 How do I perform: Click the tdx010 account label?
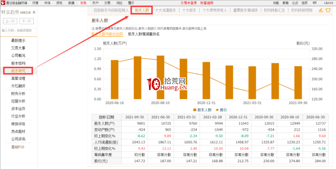point(329,3)
